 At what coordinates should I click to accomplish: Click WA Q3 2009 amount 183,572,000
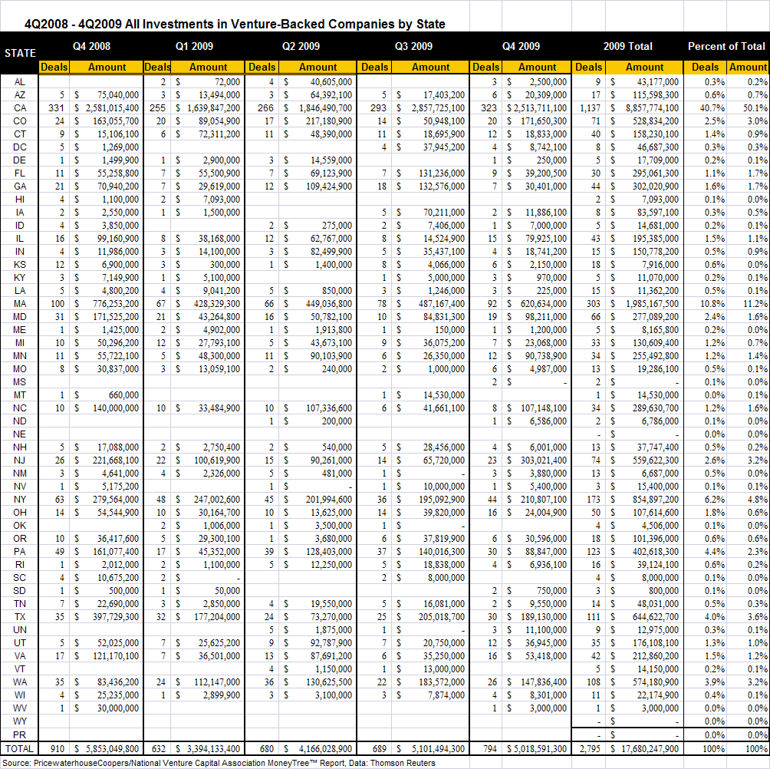442,682
